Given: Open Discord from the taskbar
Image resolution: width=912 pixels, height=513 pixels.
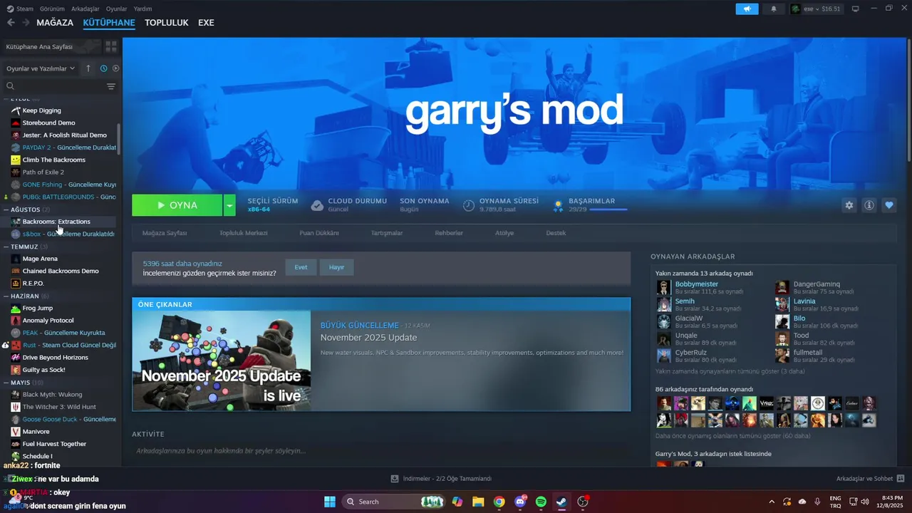Looking at the screenshot, I should click(x=520, y=502).
